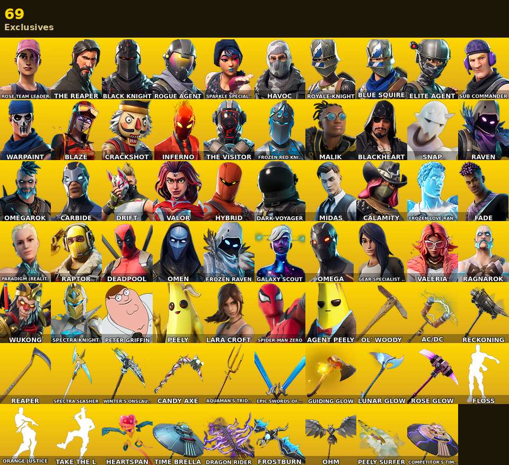This screenshot has height=465, width=509.
Task: Pick the Blue Squire outfit
Action: point(381,68)
